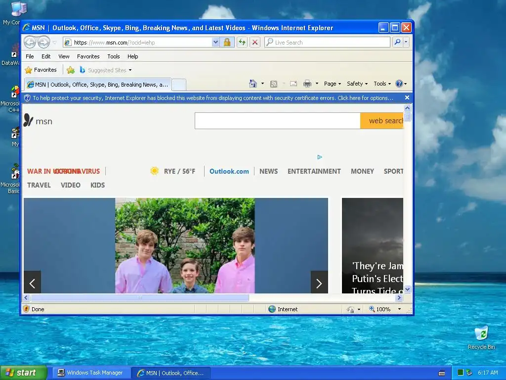Expand the Home icon dropdown arrow
This screenshot has width=506, height=380.
(262, 84)
